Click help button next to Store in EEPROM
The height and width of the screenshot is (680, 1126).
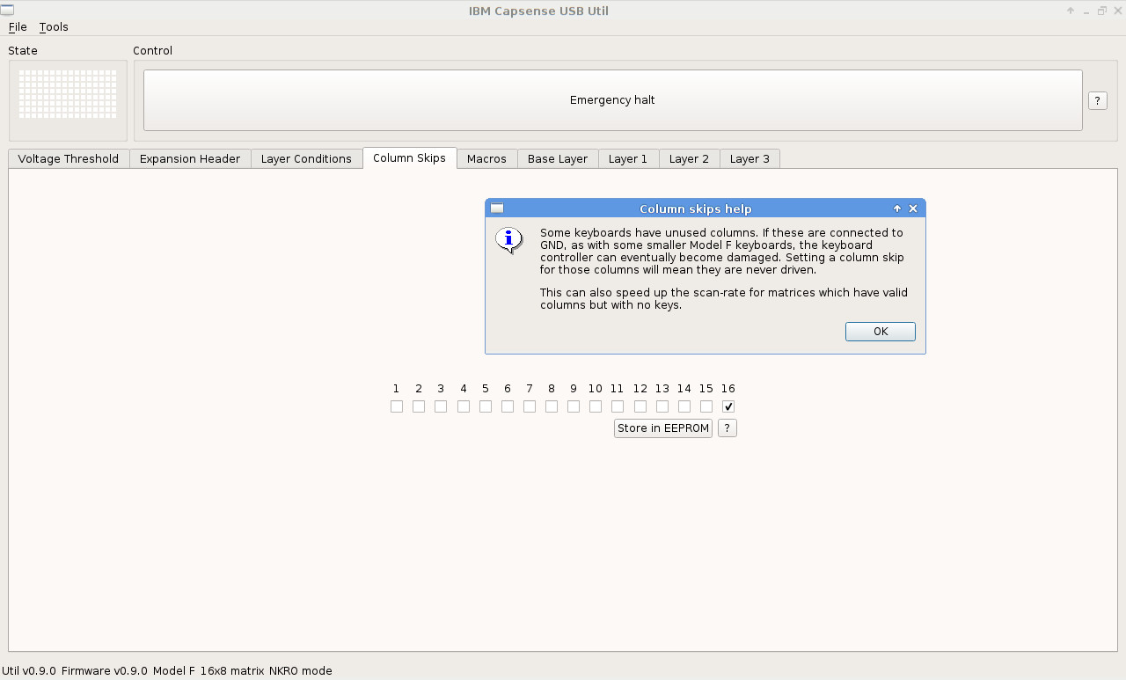point(727,428)
